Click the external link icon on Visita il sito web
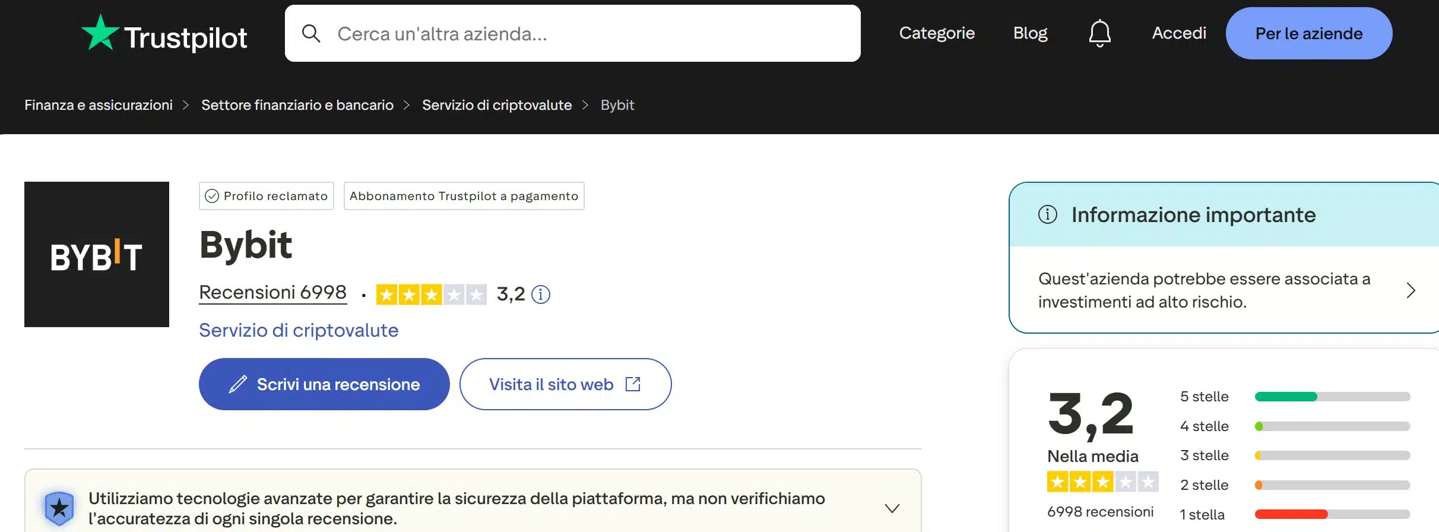The width and height of the screenshot is (1439, 532). (x=633, y=384)
